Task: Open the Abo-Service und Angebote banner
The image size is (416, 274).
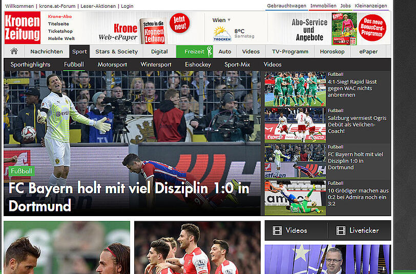Action: pos(309,30)
